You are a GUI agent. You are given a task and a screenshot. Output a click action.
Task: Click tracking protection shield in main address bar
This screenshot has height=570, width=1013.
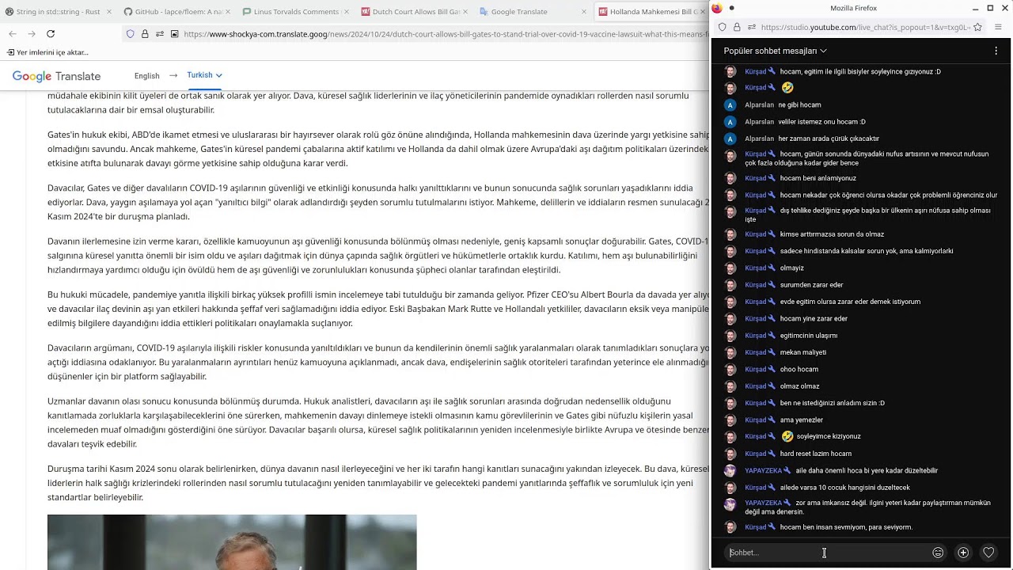[x=130, y=34]
